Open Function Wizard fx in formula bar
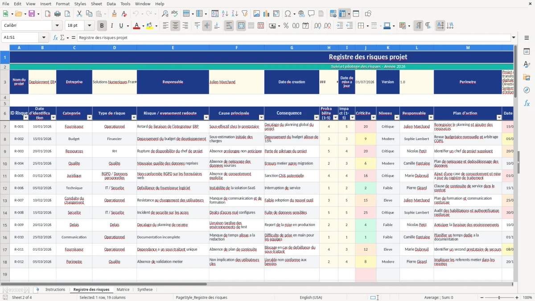Image resolution: width=535 pixels, height=301 pixels. tap(55, 37)
